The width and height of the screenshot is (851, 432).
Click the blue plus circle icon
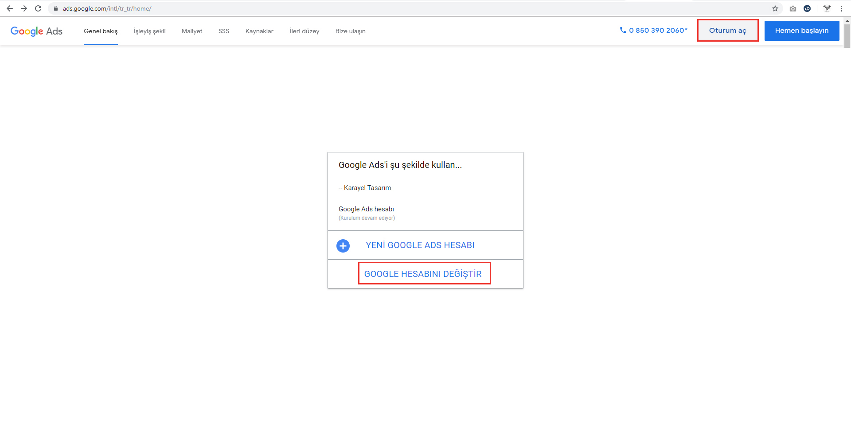click(343, 245)
